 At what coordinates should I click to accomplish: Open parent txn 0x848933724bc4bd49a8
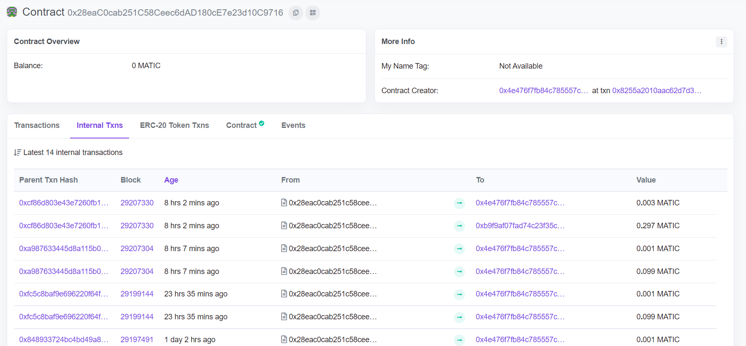click(x=64, y=340)
